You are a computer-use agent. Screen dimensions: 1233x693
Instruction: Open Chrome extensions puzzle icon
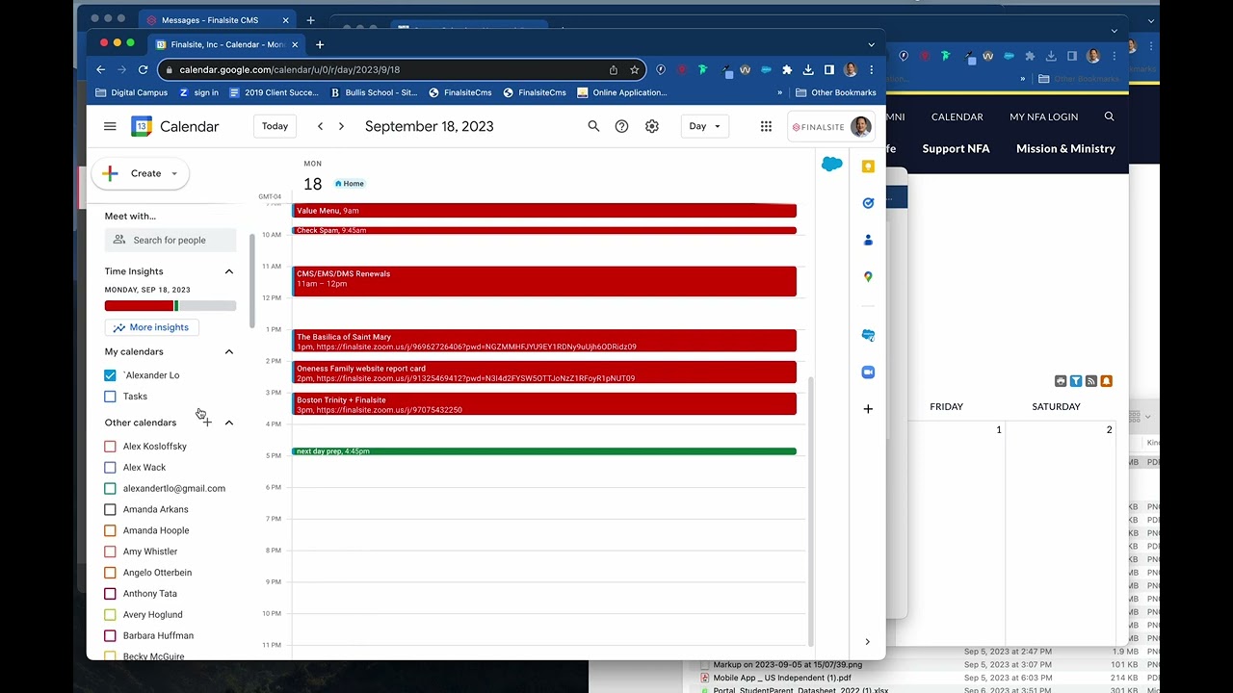(787, 69)
